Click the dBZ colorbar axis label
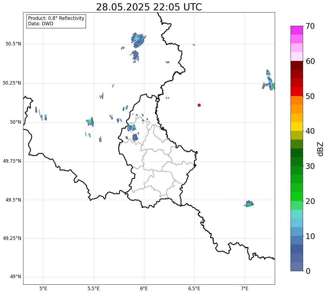 click(x=320, y=149)
